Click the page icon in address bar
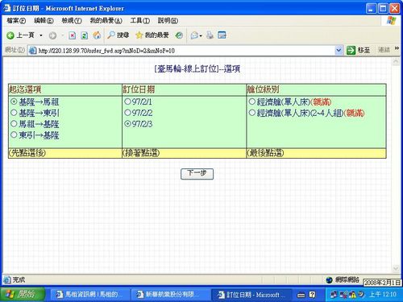Viewport: 403px width, 302px height. (x=32, y=51)
